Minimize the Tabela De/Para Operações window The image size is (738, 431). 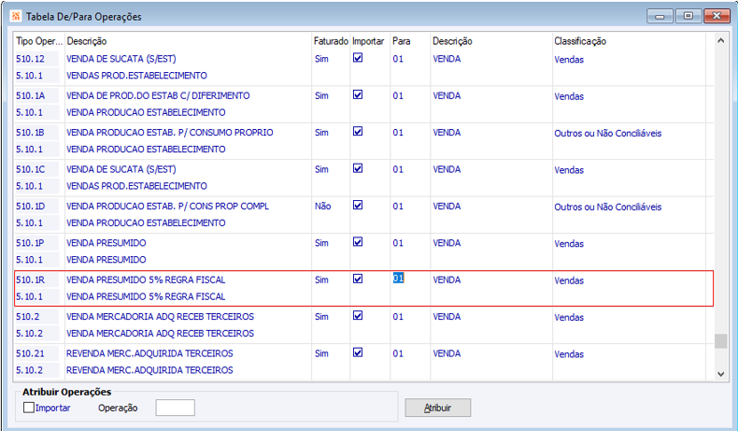660,17
